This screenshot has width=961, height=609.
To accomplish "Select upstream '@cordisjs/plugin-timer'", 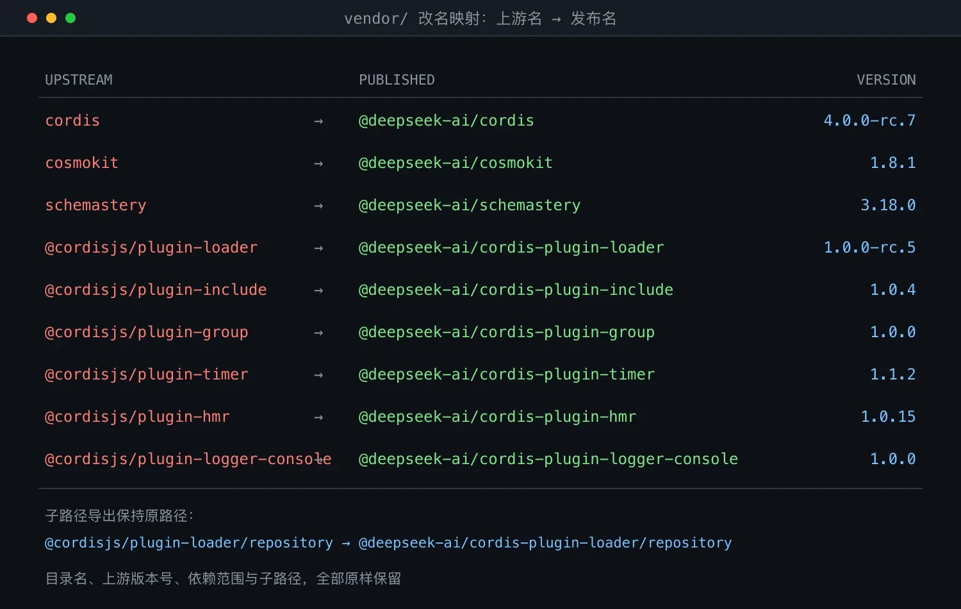I will [146, 374].
